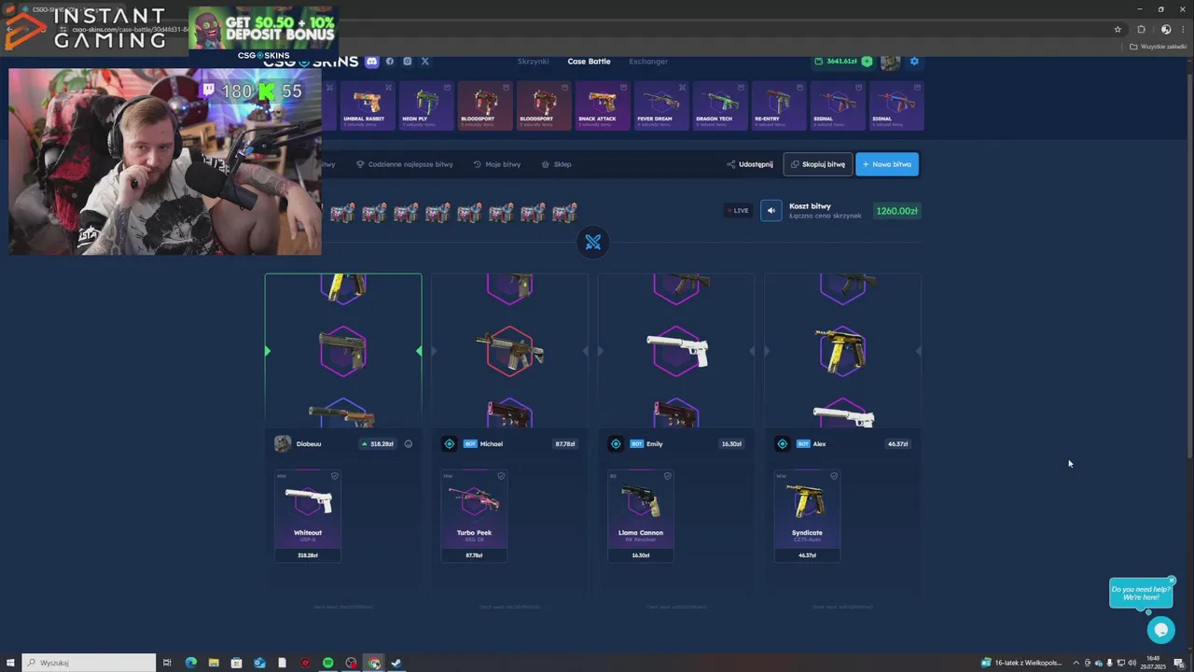The width and height of the screenshot is (1194, 672).
Task: Switch to the Exchanger tab
Action: pos(648,62)
